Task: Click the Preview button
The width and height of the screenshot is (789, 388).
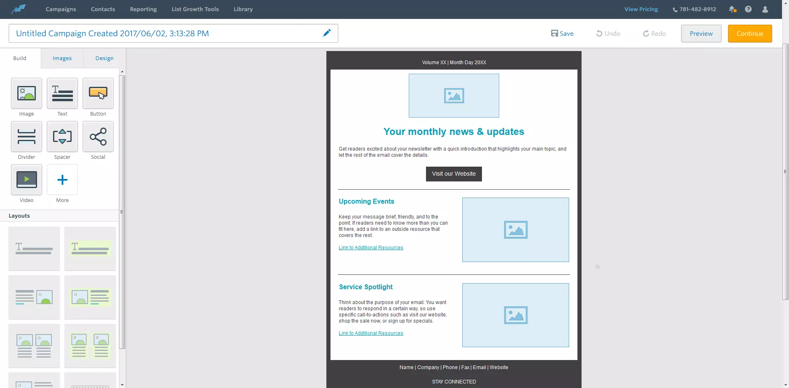Action: (701, 33)
